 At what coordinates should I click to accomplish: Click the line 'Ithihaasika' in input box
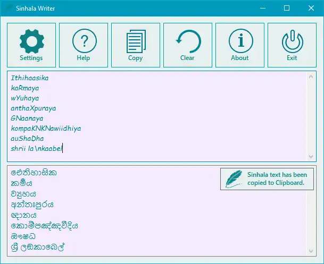(x=30, y=78)
